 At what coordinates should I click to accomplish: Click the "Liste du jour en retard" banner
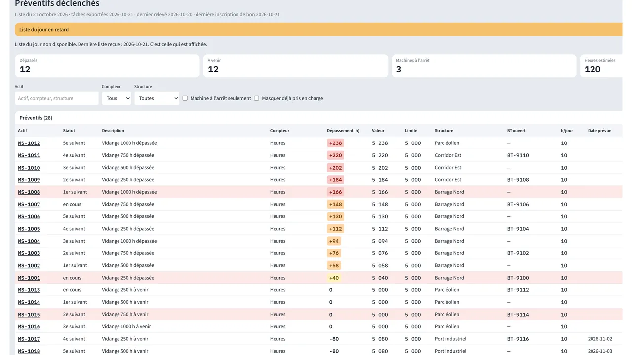click(x=318, y=30)
